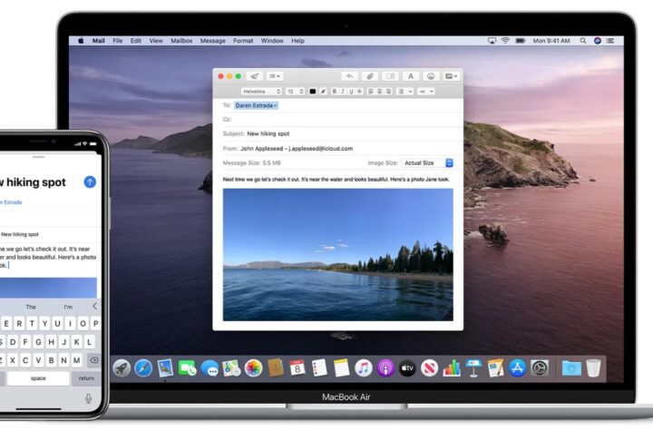Open the App Store Dock icon
Screen dimensions: 653x431
click(x=518, y=367)
